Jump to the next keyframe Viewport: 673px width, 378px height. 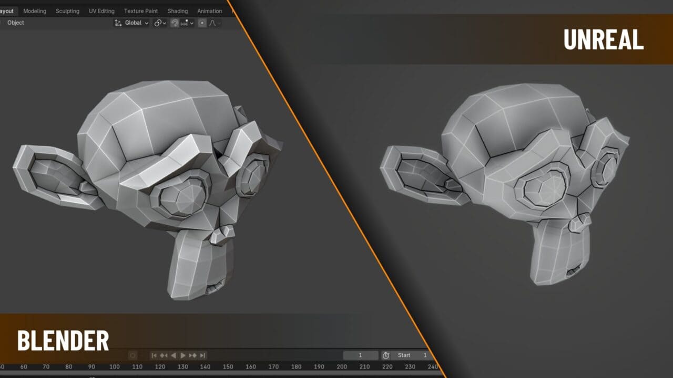tap(193, 355)
